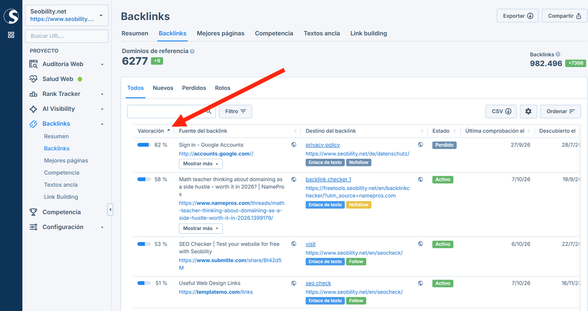Click the CSV download button
Image resolution: width=588 pixels, height=311 pixels.
[x=501, y=111]
